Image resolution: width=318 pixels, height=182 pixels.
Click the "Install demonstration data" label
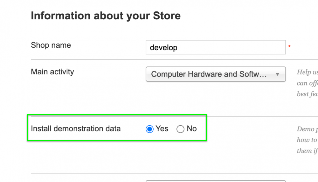pyautogui.click(x=76, y=129)
